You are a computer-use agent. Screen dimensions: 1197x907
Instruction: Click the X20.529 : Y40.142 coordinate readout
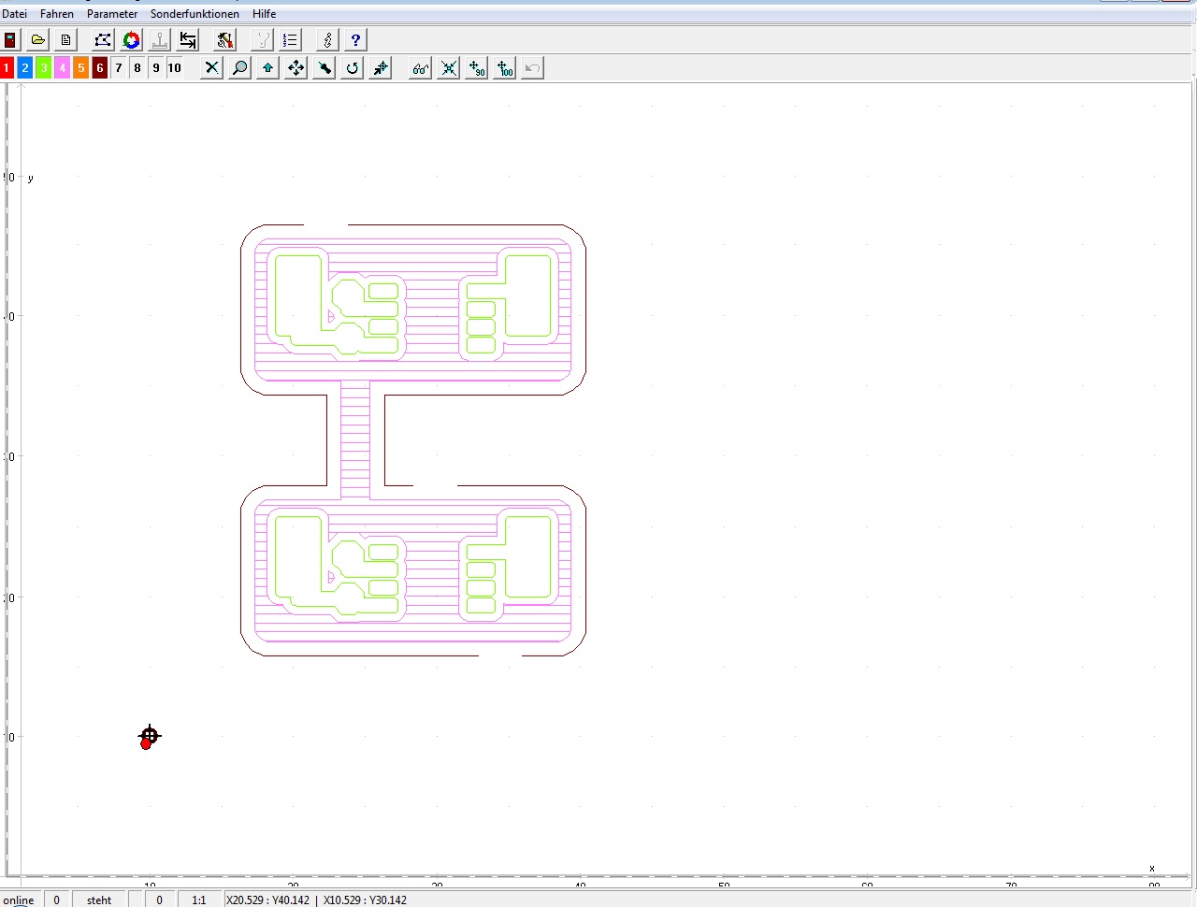267,900
